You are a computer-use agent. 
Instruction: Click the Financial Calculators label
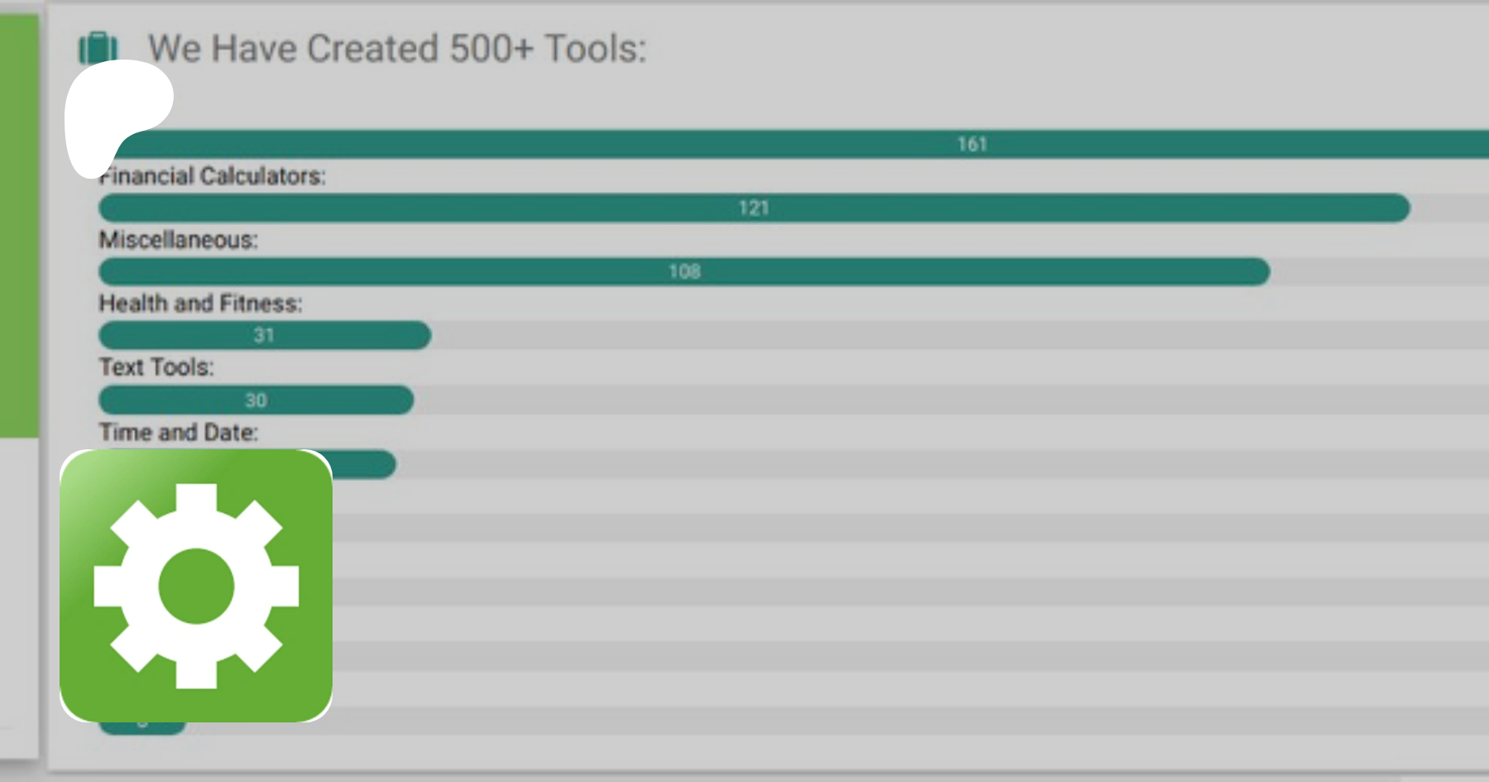pyautogui.click(x=213, y=176)
